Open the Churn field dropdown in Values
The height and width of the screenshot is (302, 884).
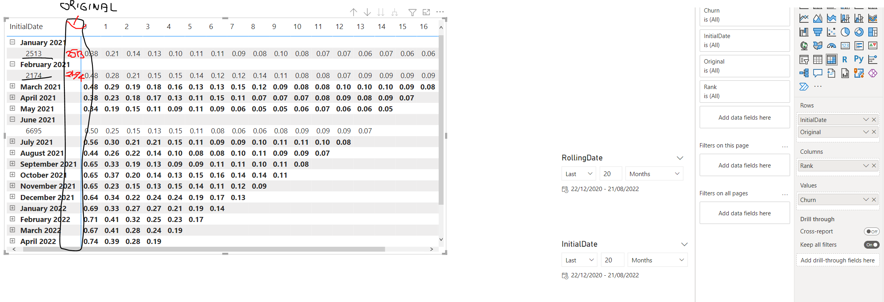click(x=866, y=200)
